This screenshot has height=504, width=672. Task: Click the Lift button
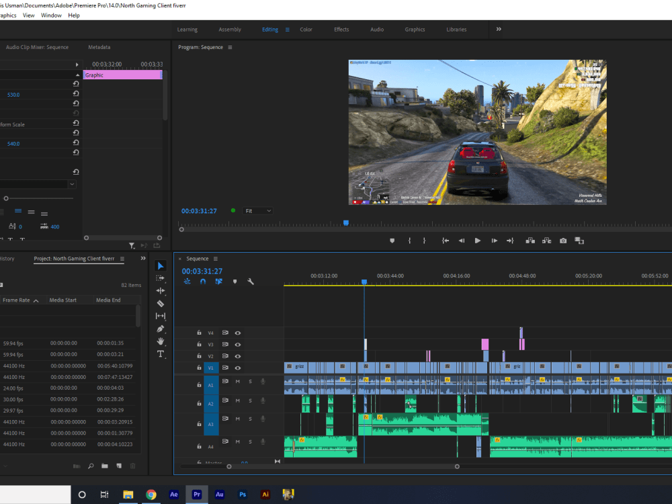pos(530,241)
